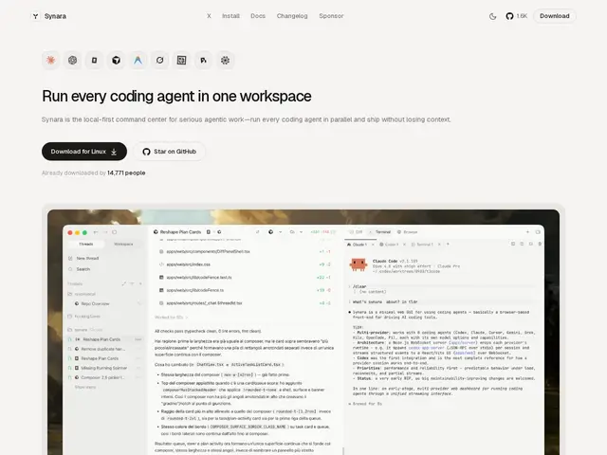Image resolution: width=607 pixels, height=455 pixels.
Task: Click Download for Linux button
Action: tap(84, 152)
